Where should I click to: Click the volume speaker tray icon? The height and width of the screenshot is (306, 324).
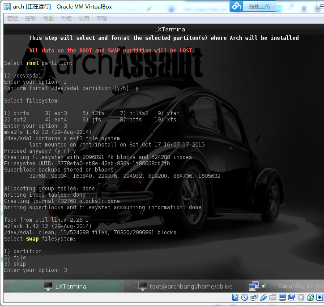pyautogui.click(x=265, y=286)
